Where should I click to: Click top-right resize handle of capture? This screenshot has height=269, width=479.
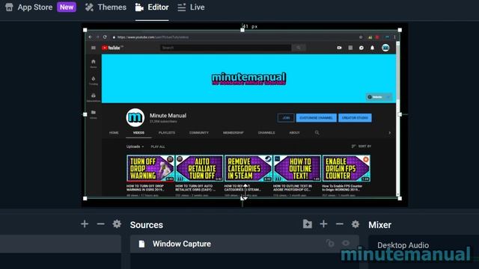tap(400, 30)
